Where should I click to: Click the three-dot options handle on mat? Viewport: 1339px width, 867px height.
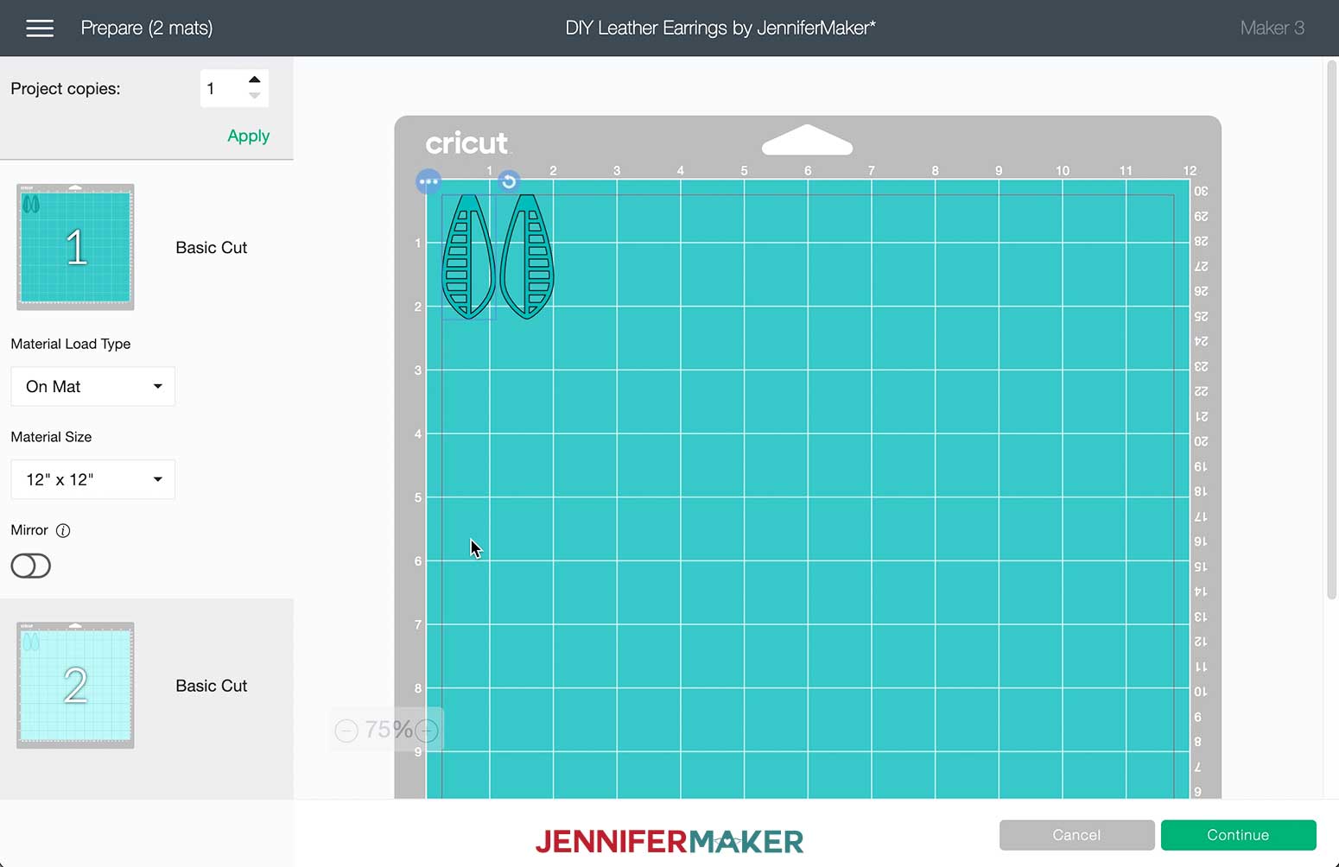(x=428, y=181)
